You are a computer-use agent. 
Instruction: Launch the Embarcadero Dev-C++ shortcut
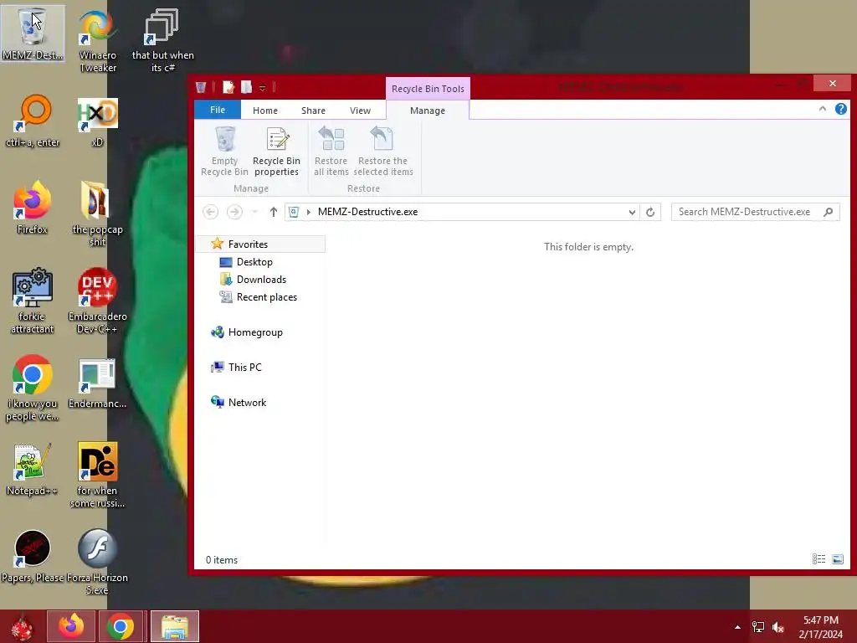click(x=97, y=301)
